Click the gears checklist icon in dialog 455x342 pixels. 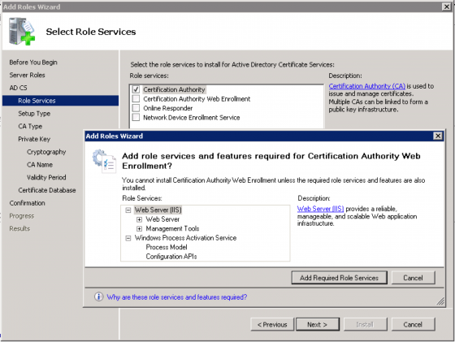(x=104, y=161)
